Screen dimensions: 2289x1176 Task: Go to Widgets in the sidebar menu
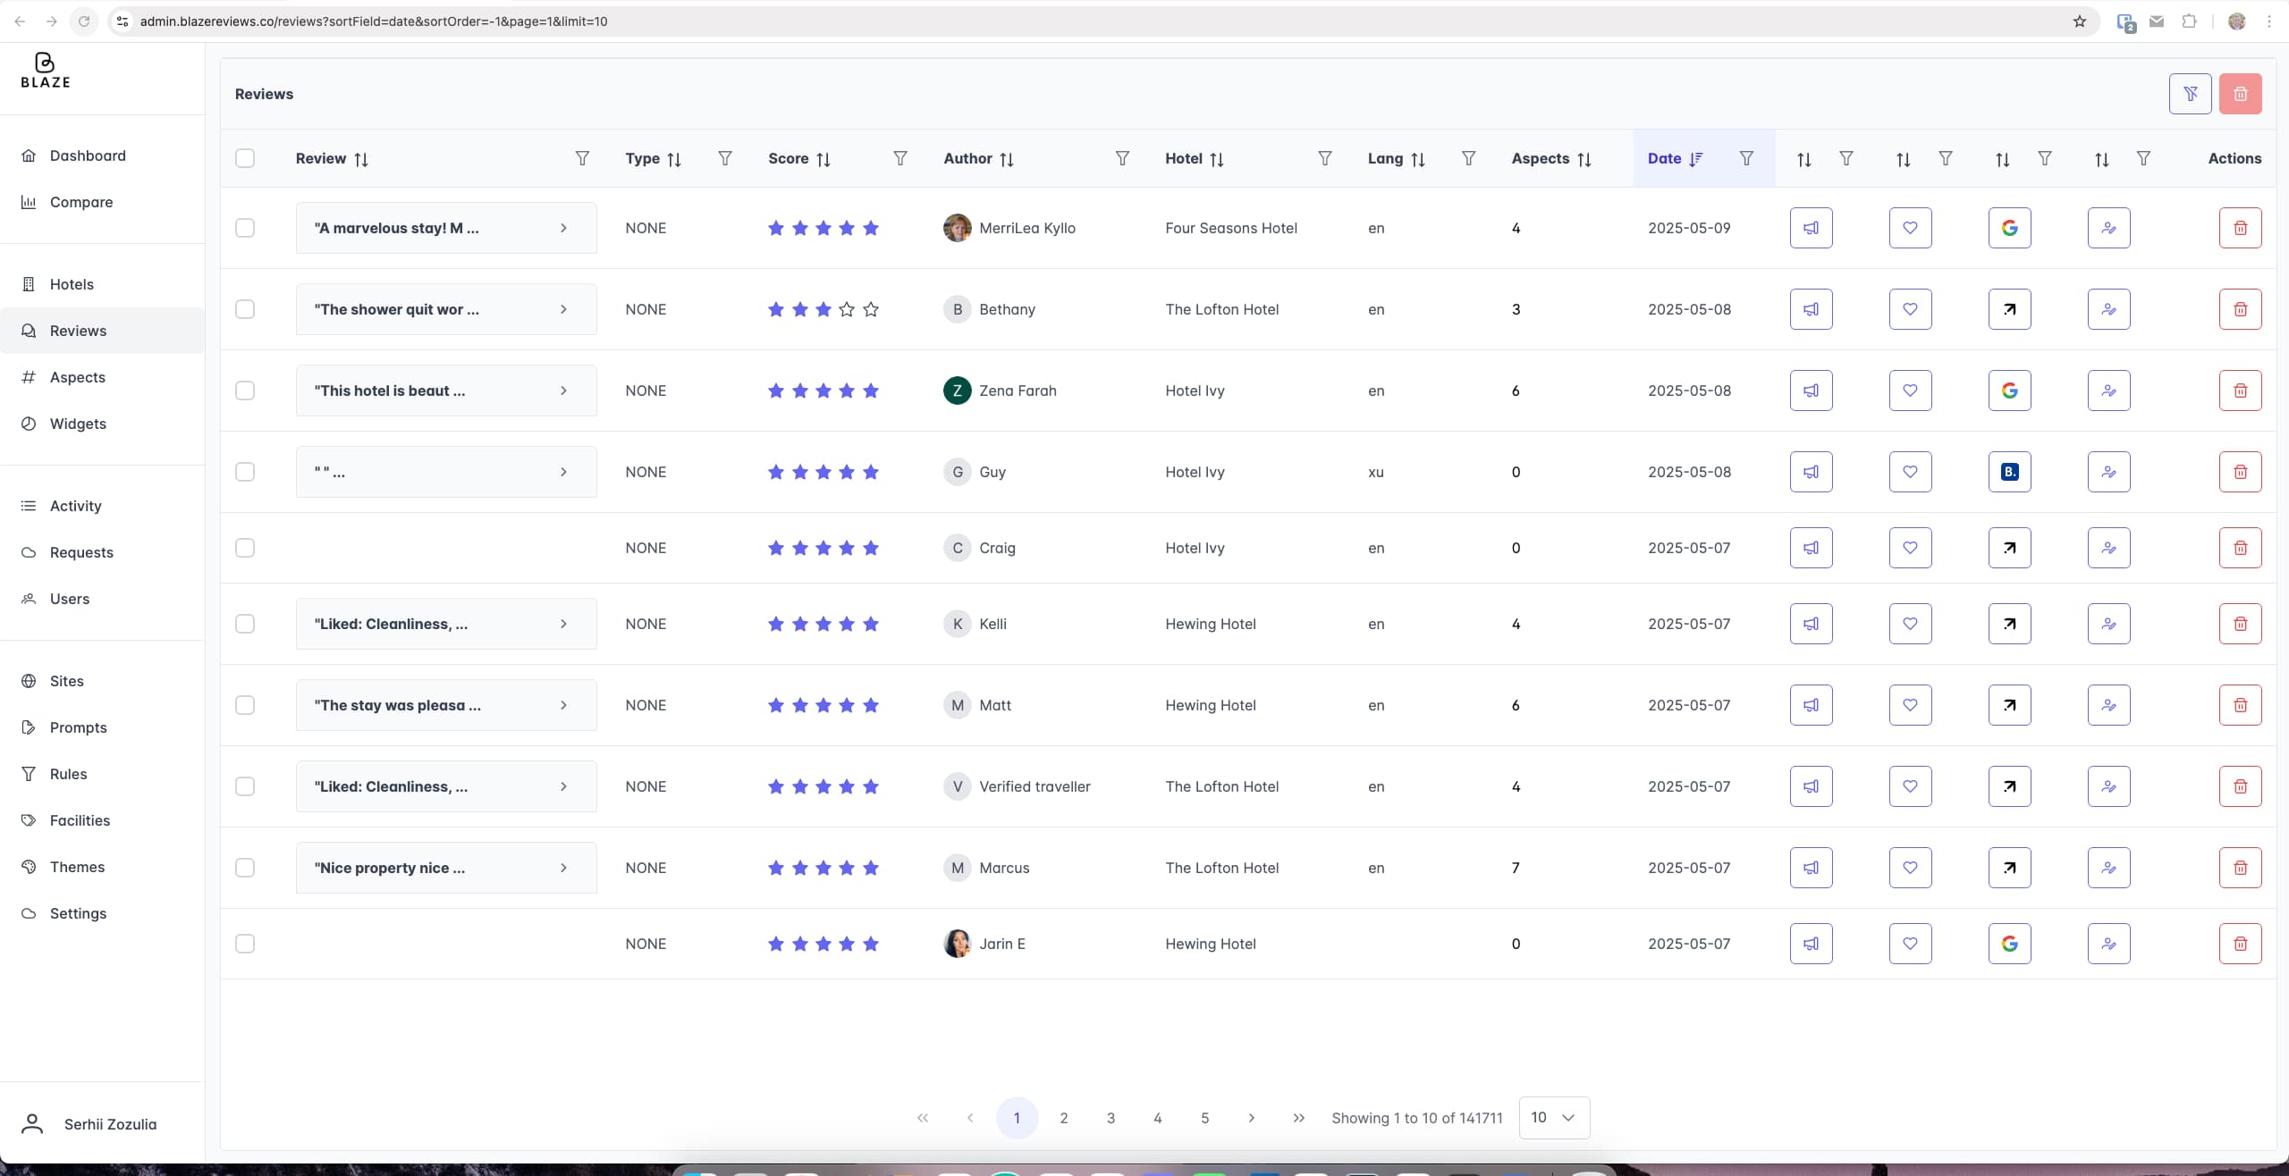click(x=78, y=424)
